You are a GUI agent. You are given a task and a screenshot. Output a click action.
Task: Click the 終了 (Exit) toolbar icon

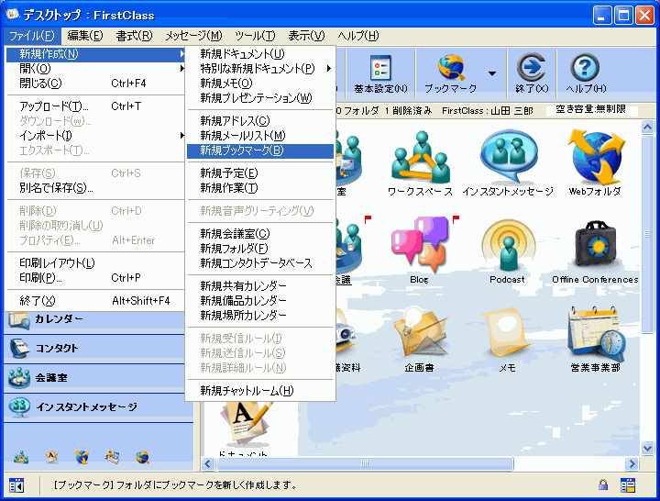532,70
